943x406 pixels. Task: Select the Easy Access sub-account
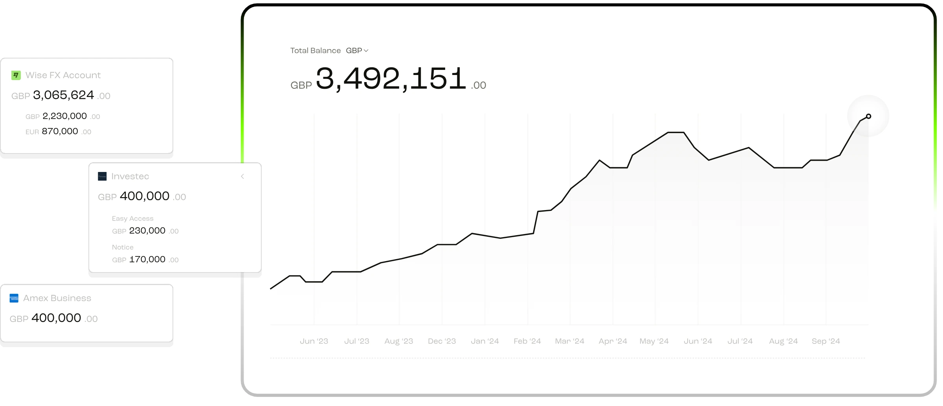[133, 219]
